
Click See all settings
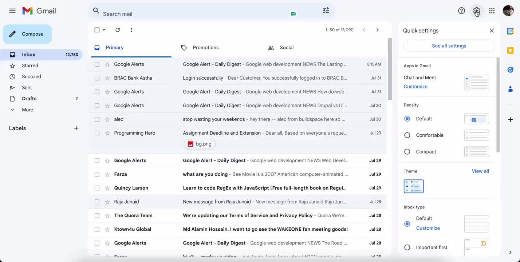449,46
